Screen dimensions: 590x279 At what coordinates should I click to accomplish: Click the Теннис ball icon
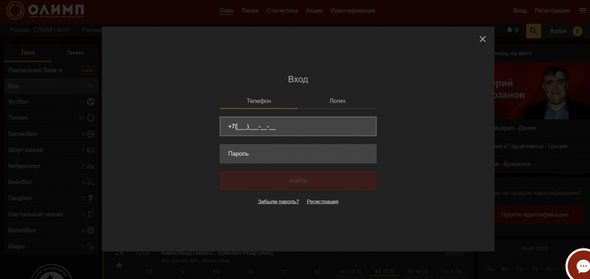coord(90,118)
